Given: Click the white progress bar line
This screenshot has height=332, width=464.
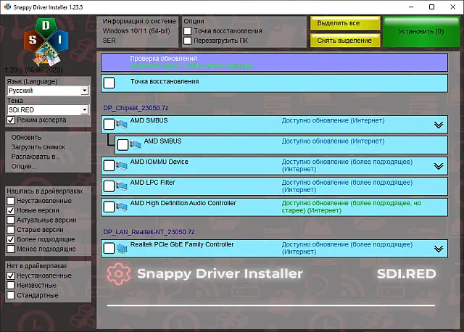Looking at the screenshot, I should pos(270,305).
